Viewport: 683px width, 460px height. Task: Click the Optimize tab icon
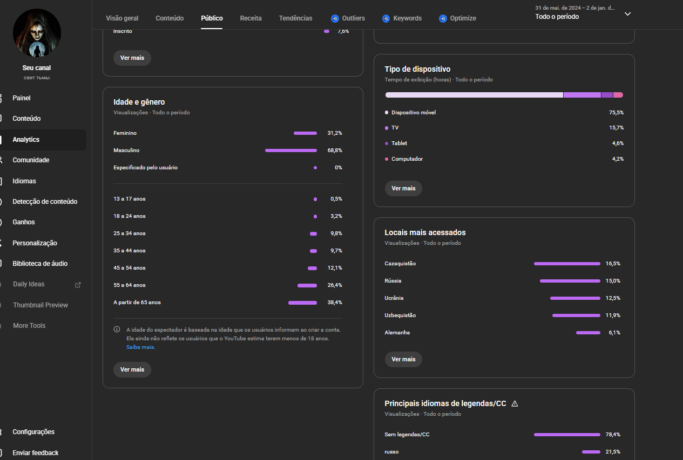pyautogui.click(x=443, y=18)
